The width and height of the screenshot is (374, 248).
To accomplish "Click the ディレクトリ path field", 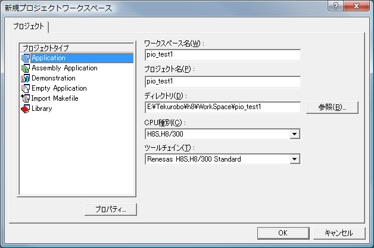I will pyautogui.click(x=222, y=107).
